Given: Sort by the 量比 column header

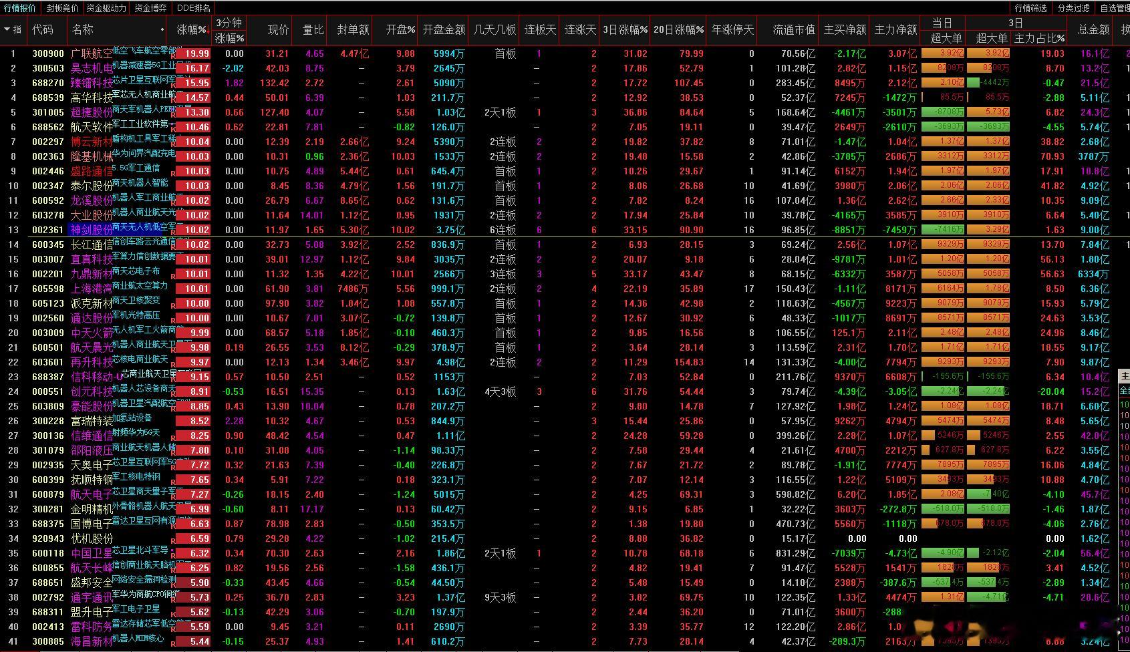Looking at the screenshot, I should (313, 30).
